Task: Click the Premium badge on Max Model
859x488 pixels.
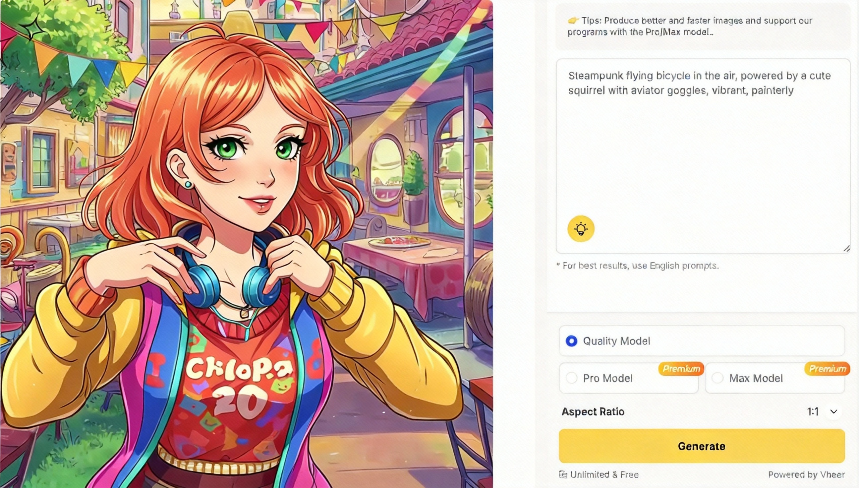Action: point(827,369)
